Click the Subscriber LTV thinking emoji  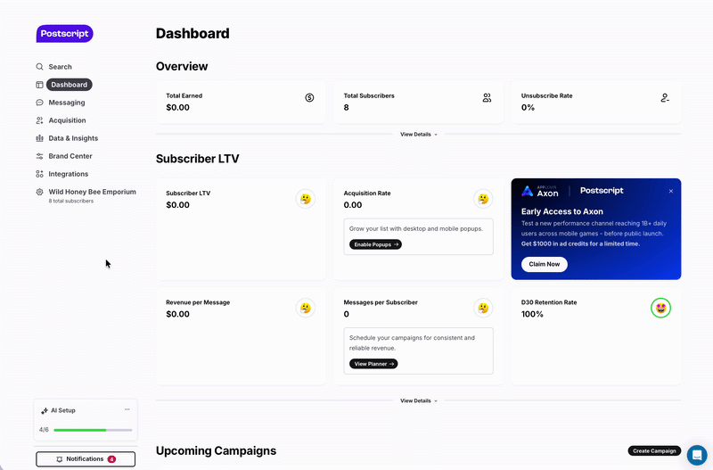tap(306, 199)
